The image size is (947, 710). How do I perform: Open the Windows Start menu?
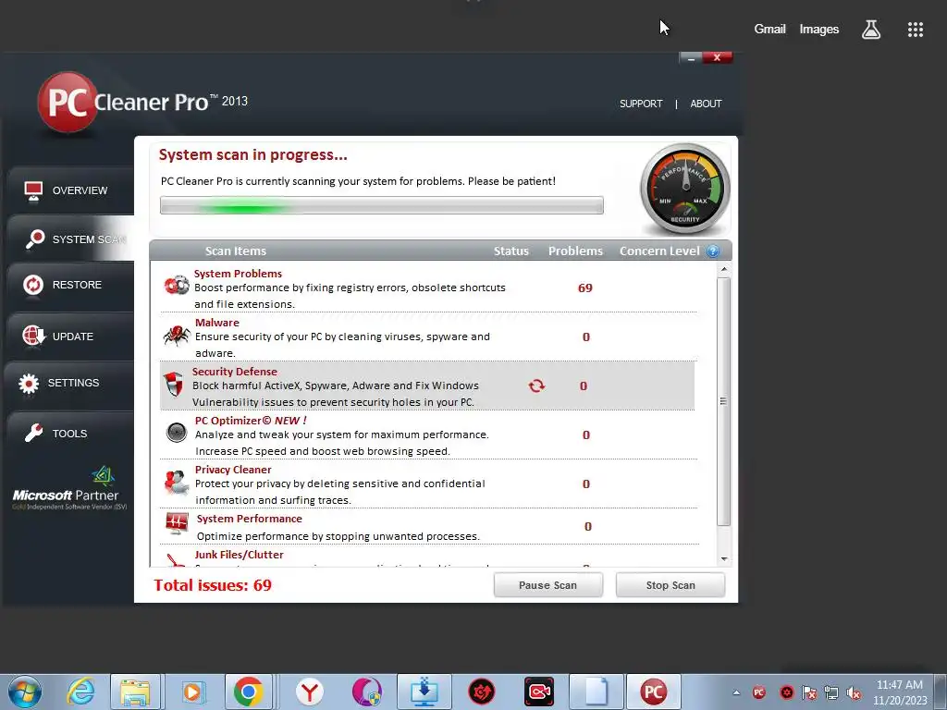[x=25, y=692]
